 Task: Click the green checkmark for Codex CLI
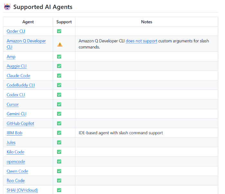pyautogui.click(x=59, y=95)
